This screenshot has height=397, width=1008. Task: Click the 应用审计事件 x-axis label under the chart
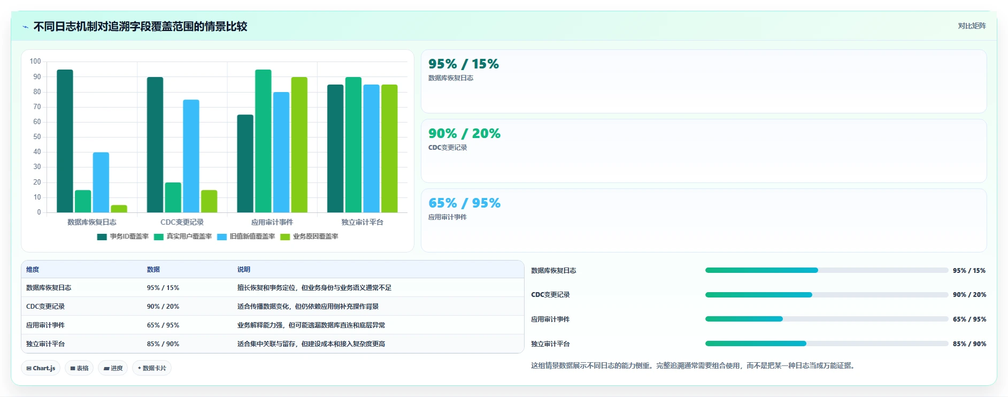tap(272, 222)
